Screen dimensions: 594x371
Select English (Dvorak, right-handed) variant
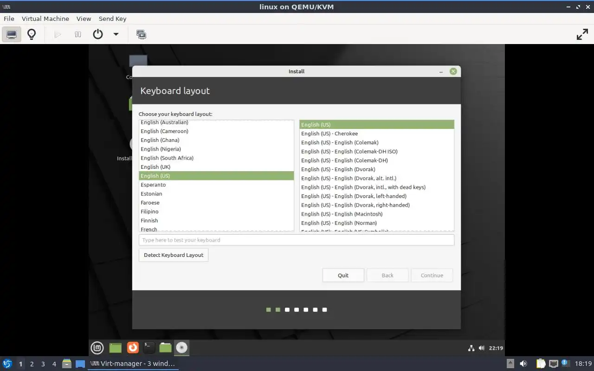pyautogui.click(x=377, y=205)
